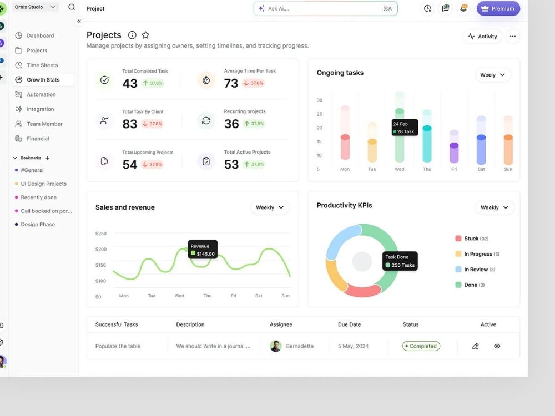Screen dimensions: 555x416
Task: Open the three-dot more options menu
Action: [x=512, y=37]
